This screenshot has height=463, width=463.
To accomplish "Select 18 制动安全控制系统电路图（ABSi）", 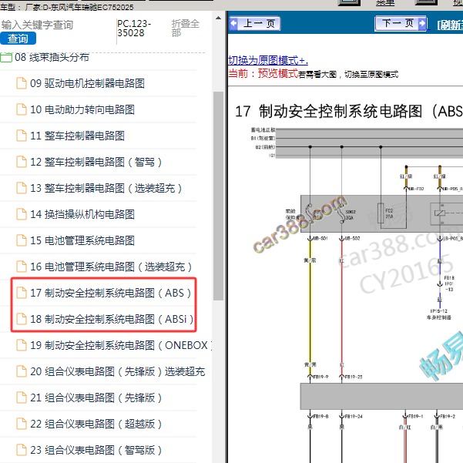I will pyautogui.click(x=112, y=319).
